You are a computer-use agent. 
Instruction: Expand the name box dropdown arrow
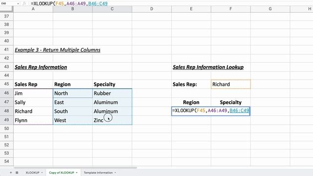coord(18,3)
